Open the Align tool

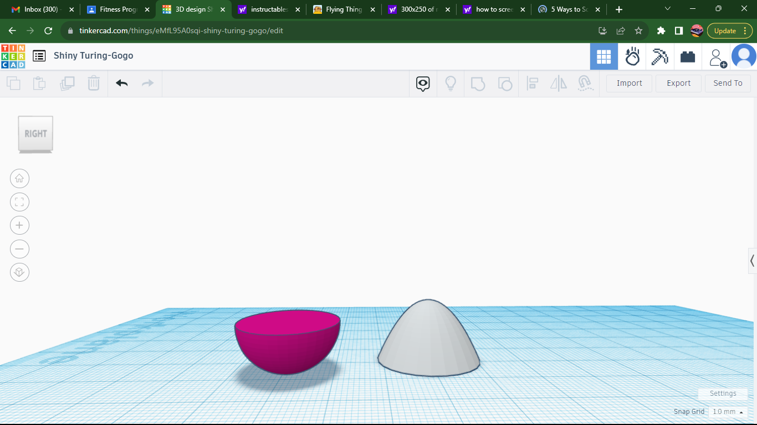point(532,83)
